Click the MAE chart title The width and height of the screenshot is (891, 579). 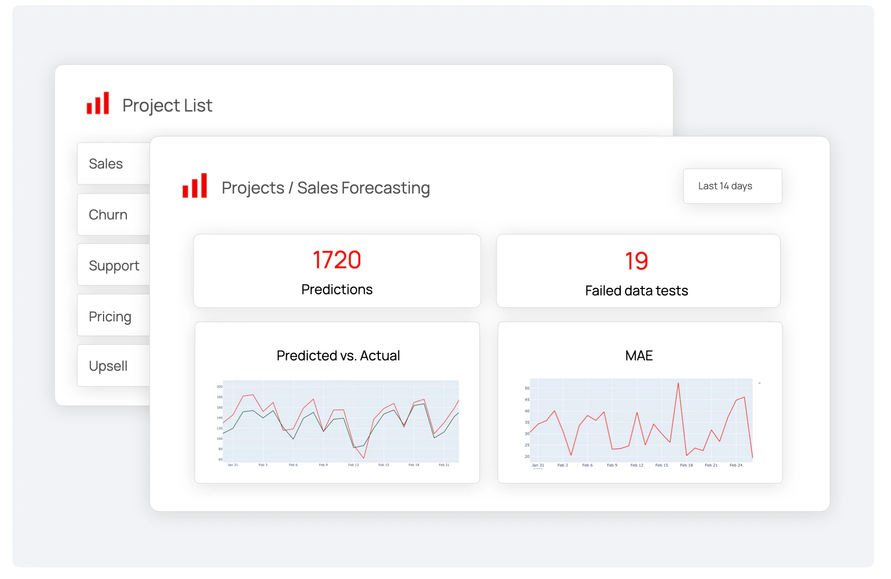pos(639,356)
